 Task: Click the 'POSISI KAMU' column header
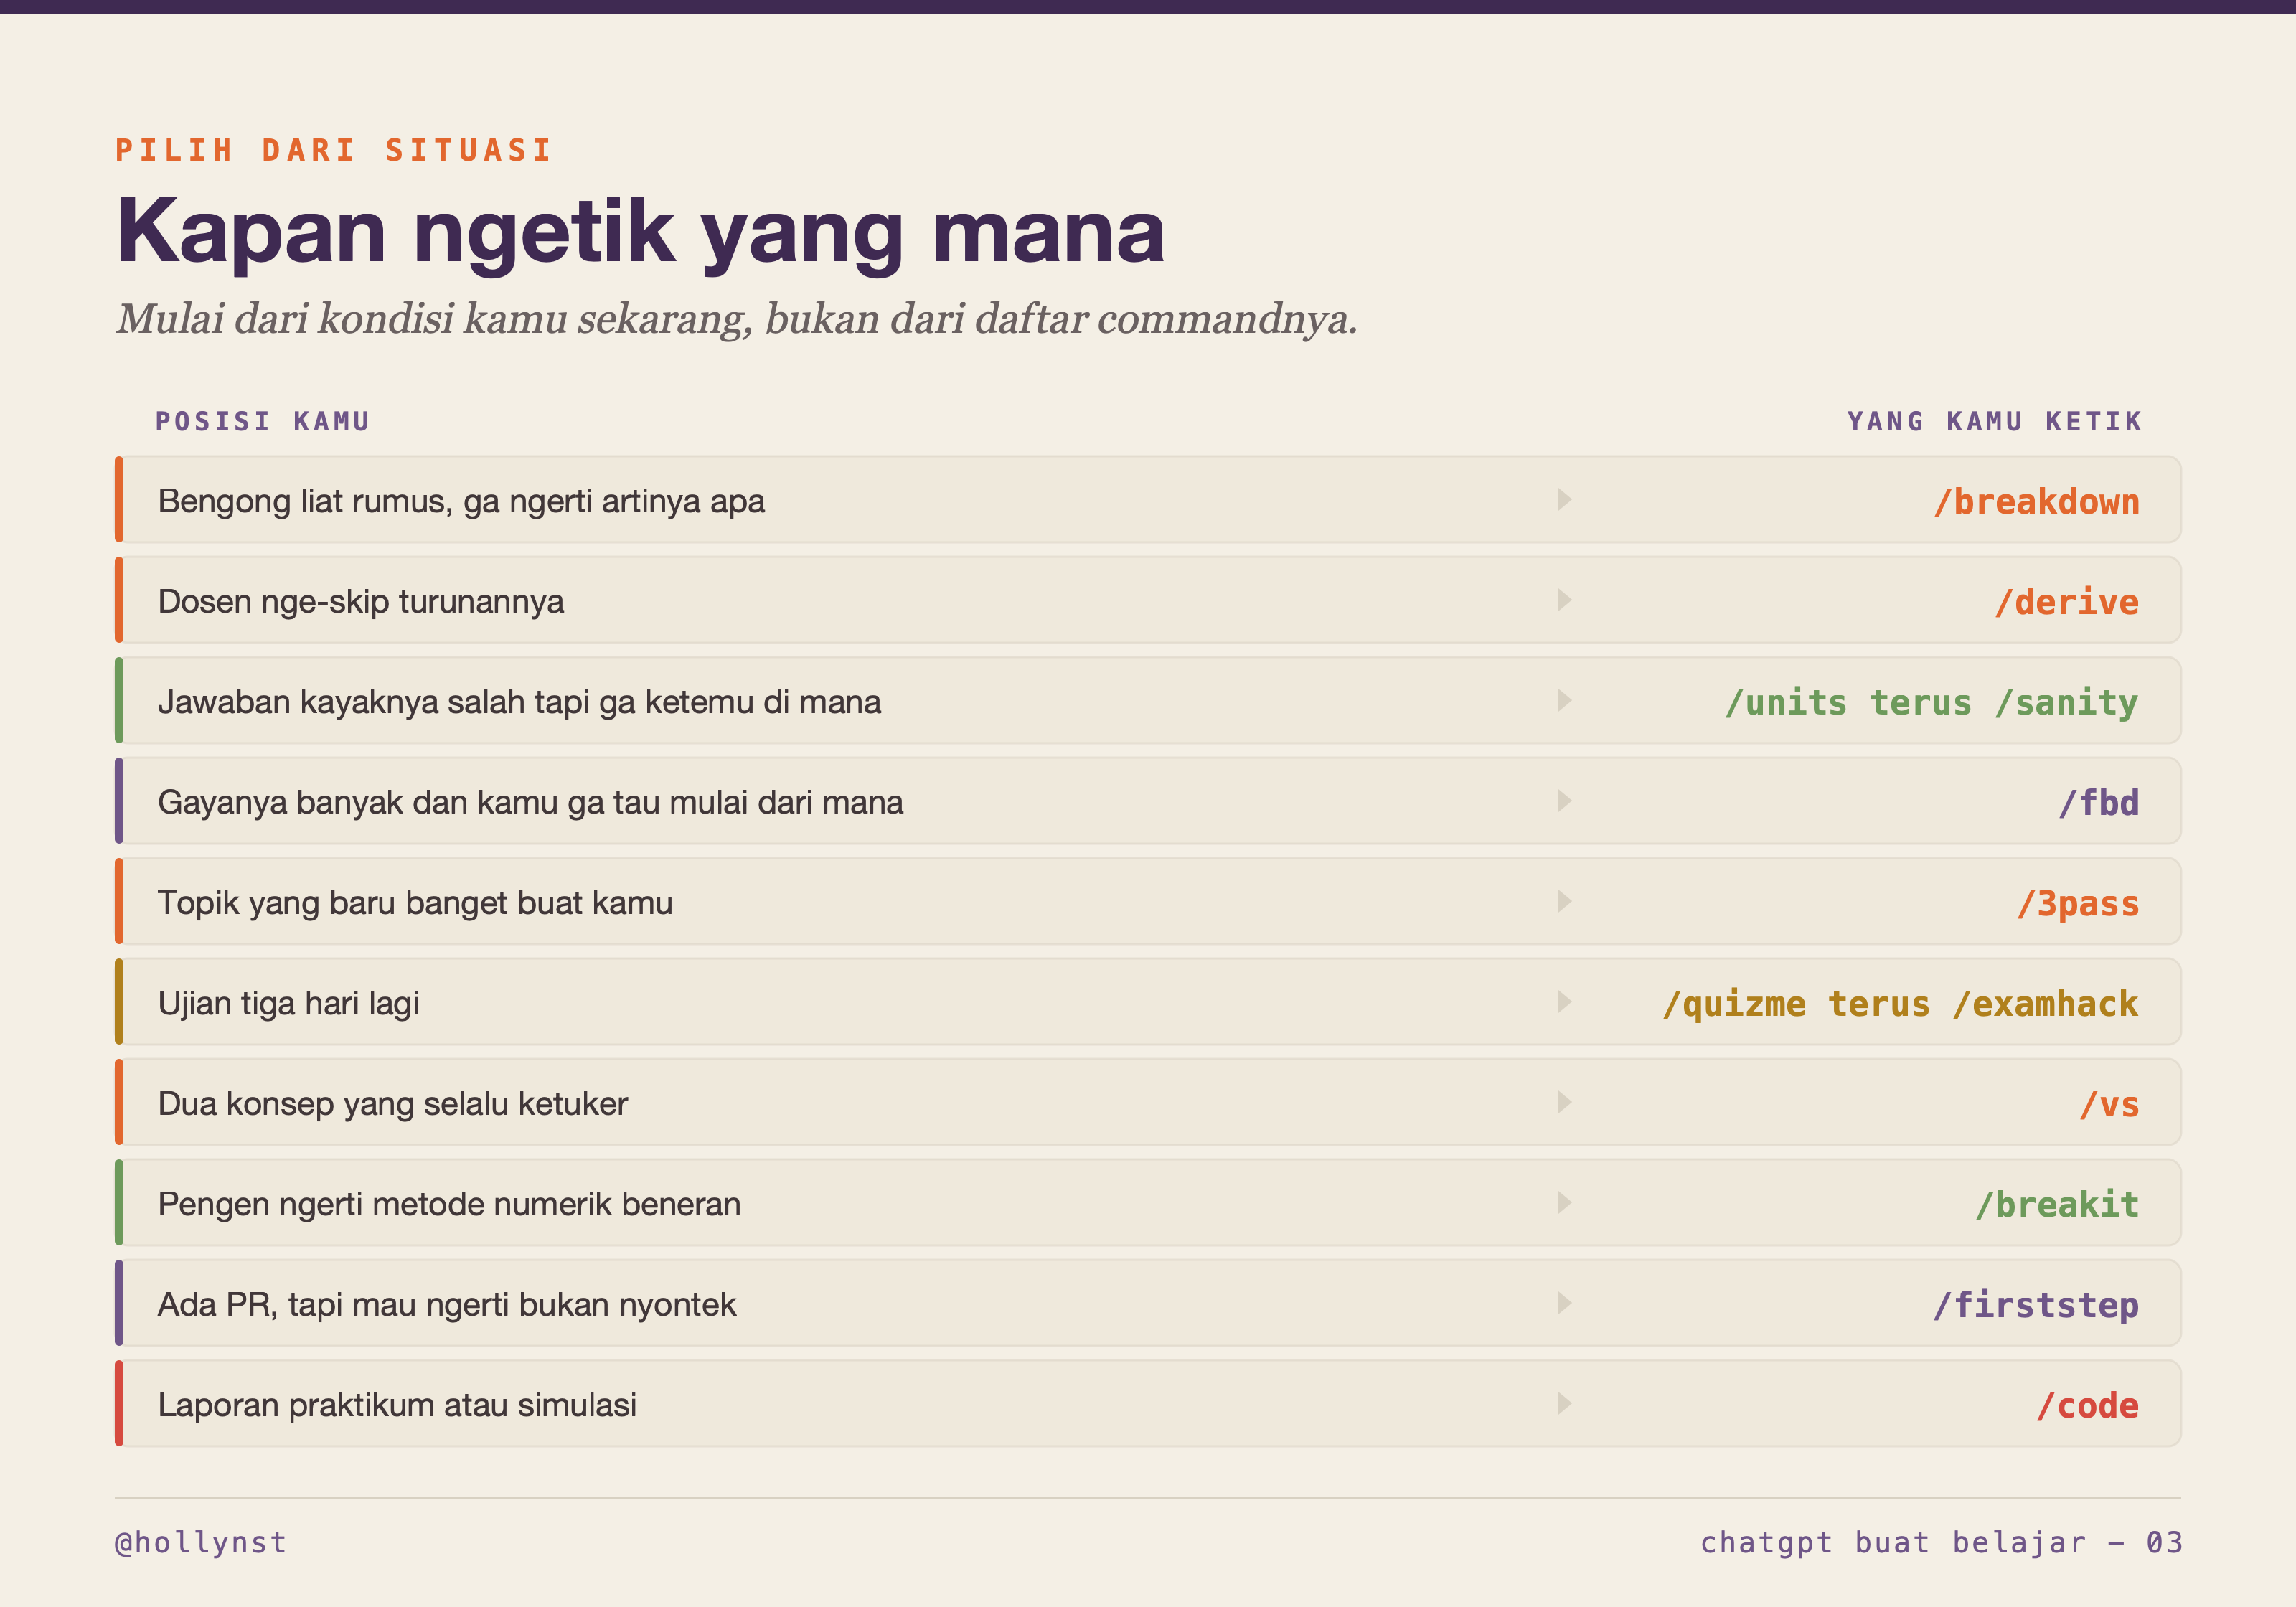(x=262, y=421)
